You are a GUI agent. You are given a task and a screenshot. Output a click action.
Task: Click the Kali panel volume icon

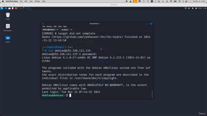click(189, 8)
